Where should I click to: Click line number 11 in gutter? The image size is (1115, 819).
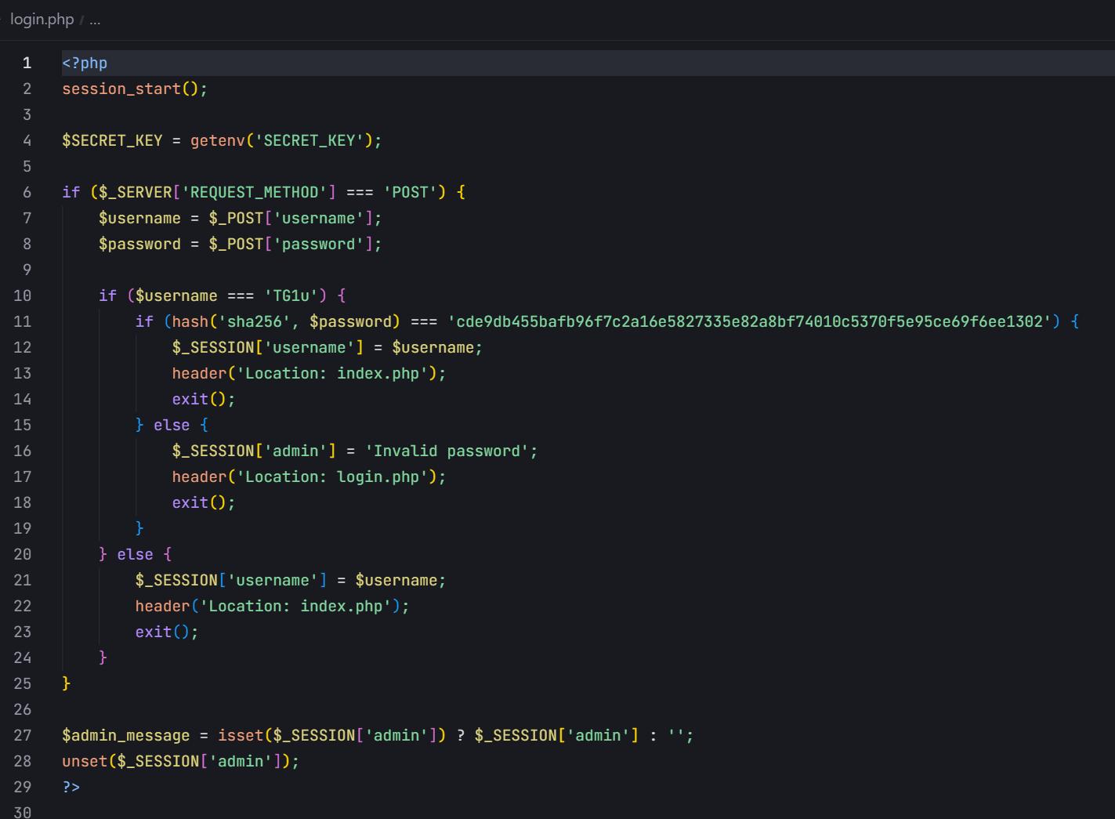23,321
